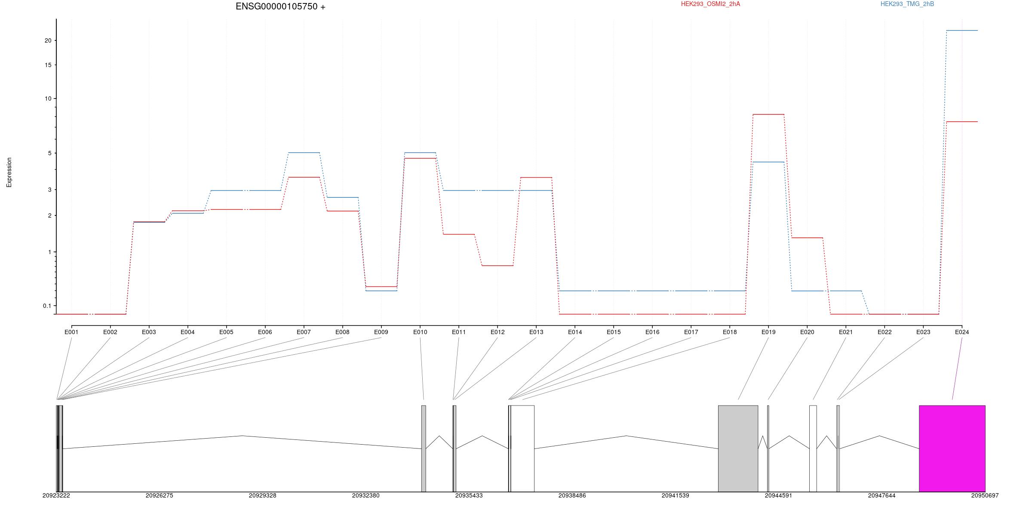Click y-axis tick value 10
Image resolution: width=1032 pixels, height=516 pixels.
tap(48, 99)
